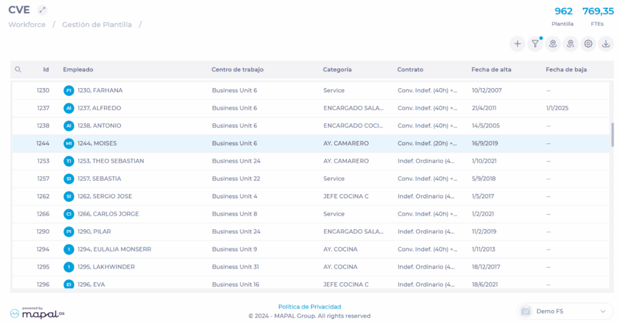Click the expand arrows icon beside CVE
The width and height of the screenshot is (620, 324).
pos(42,10)
